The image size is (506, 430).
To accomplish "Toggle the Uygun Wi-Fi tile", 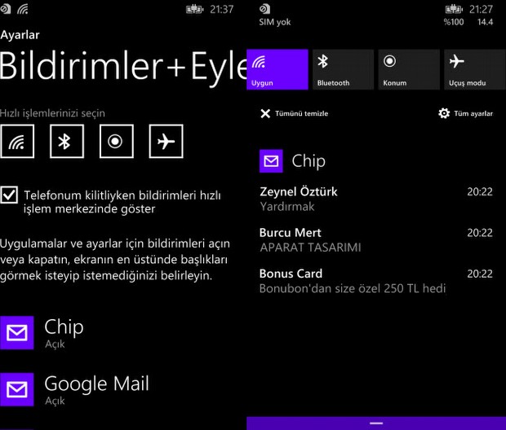I will 277,69.
